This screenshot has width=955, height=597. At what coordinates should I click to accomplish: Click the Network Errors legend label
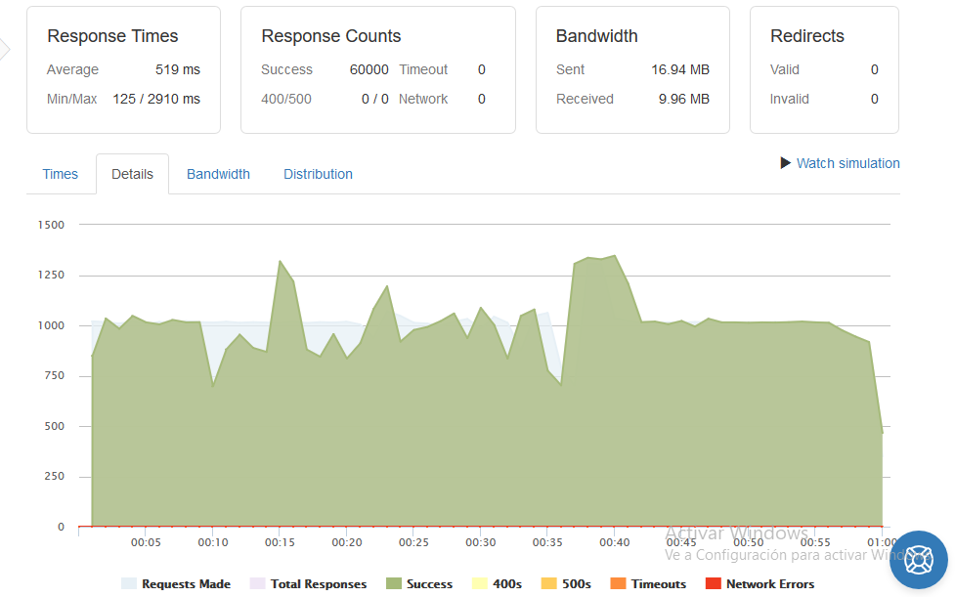coord(770,584)
